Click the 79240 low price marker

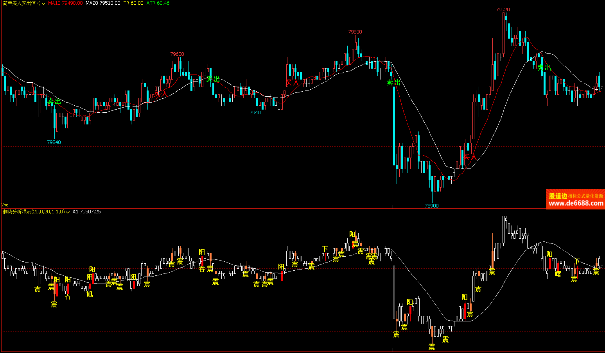(54, 142)
